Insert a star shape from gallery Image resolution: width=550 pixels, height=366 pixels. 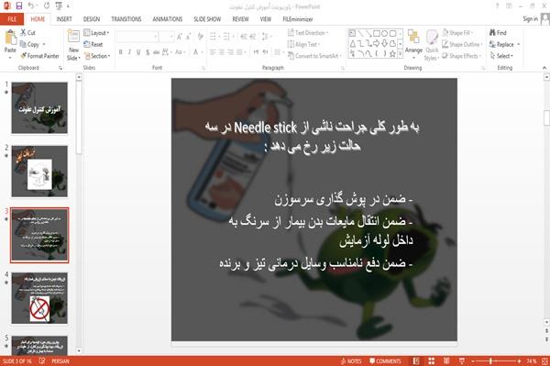pos(393,54)
